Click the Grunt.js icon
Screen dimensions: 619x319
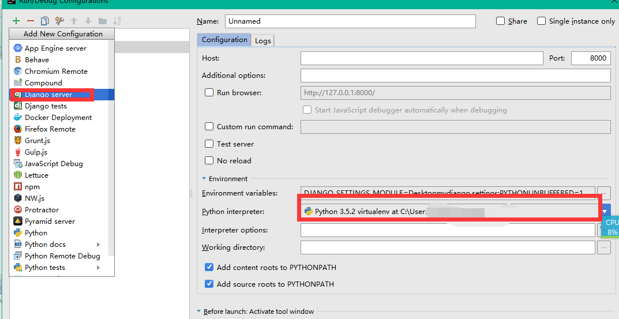tap(18, 140)
